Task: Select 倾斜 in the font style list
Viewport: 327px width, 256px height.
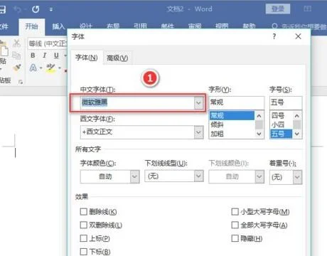Action: [x=232, y=124]
